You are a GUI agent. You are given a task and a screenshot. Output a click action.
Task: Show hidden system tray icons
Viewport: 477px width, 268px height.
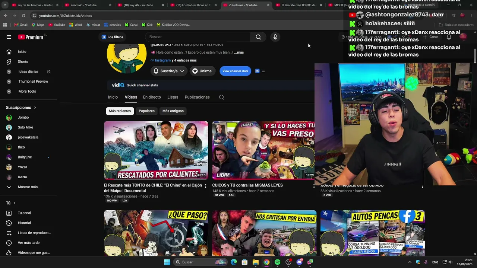point(410,262)
